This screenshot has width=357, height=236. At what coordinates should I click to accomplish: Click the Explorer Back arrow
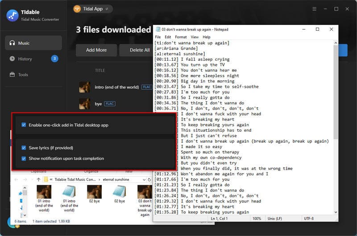click(16, 179)
